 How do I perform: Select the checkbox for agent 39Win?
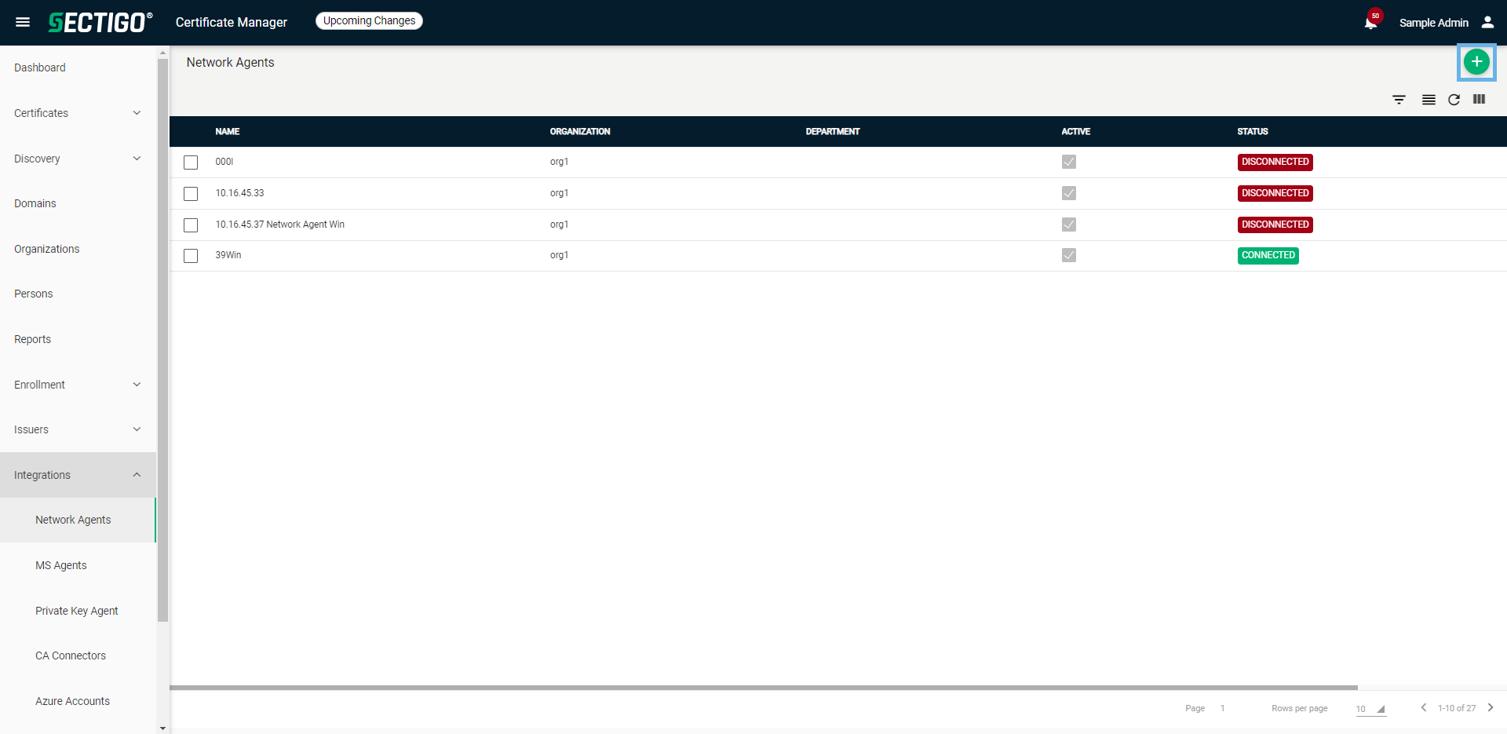pyautogui.click(x=191, y=256)
